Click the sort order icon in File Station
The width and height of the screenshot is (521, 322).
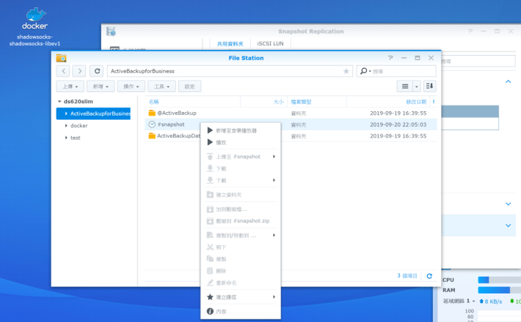pyautogui.click(x=429, y=86)
